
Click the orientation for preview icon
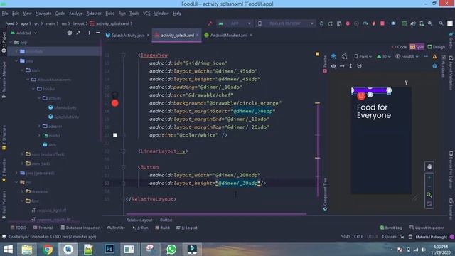pyautogui.click(x=344, y=56)
